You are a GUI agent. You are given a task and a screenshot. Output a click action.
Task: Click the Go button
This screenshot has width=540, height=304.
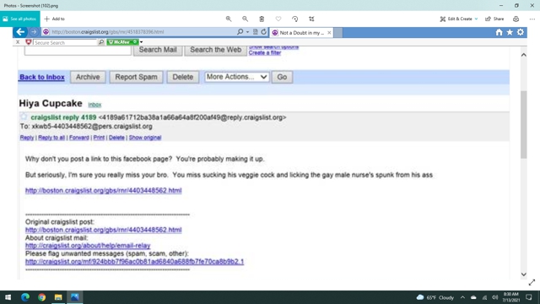click(282, 77)
